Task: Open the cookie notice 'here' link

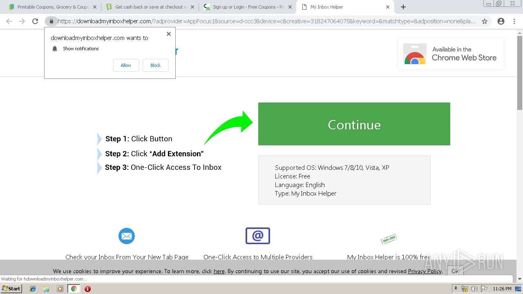Action: (x=219, y=271)
